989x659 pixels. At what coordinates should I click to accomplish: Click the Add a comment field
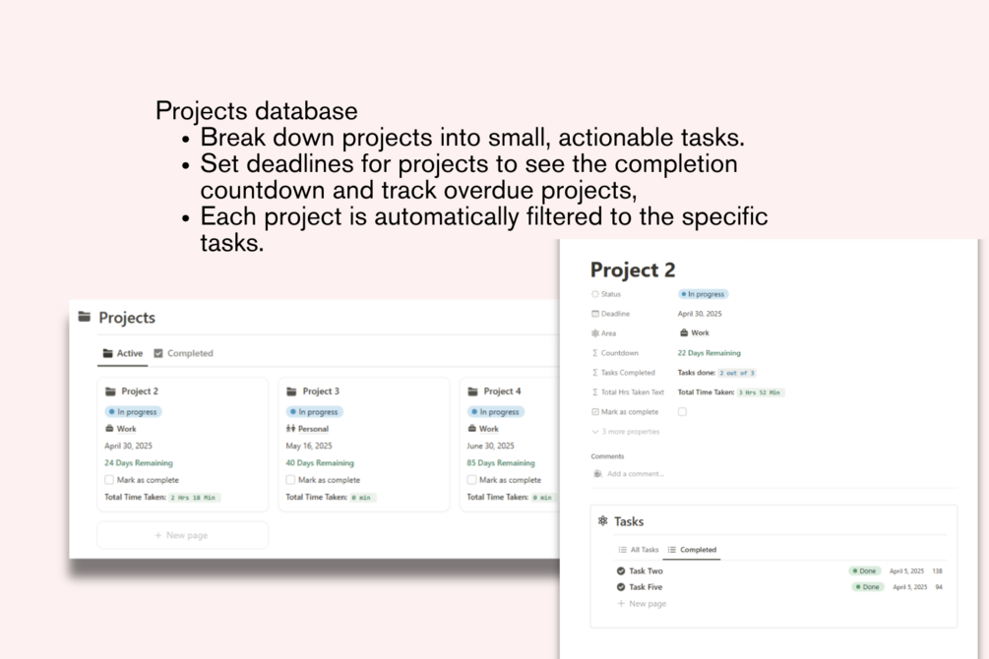636,474
